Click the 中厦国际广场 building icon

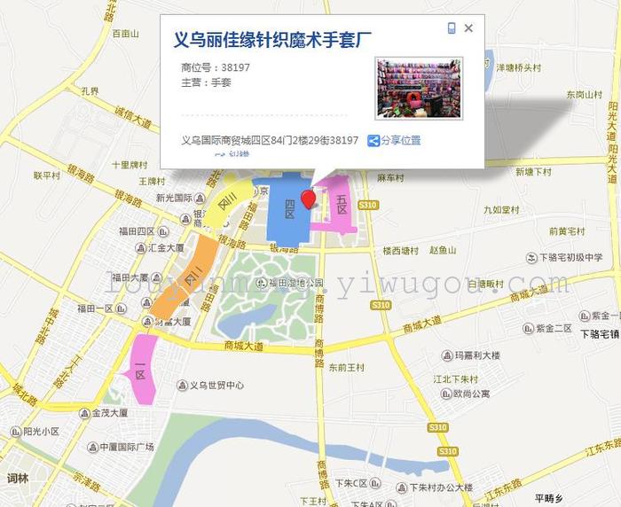[92, 448]
